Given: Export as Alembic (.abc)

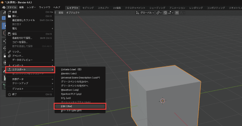Looking at the screenshot, I should 80,74.
